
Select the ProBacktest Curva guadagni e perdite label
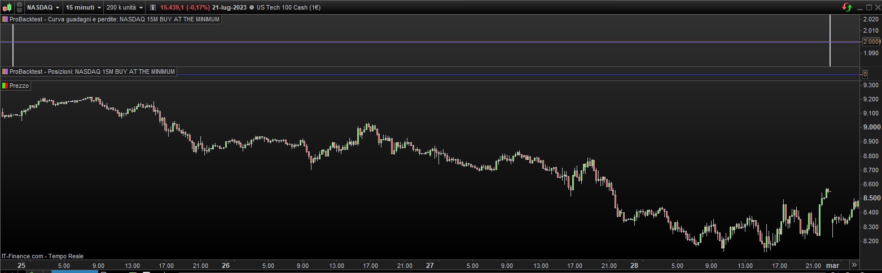[115, 19]
